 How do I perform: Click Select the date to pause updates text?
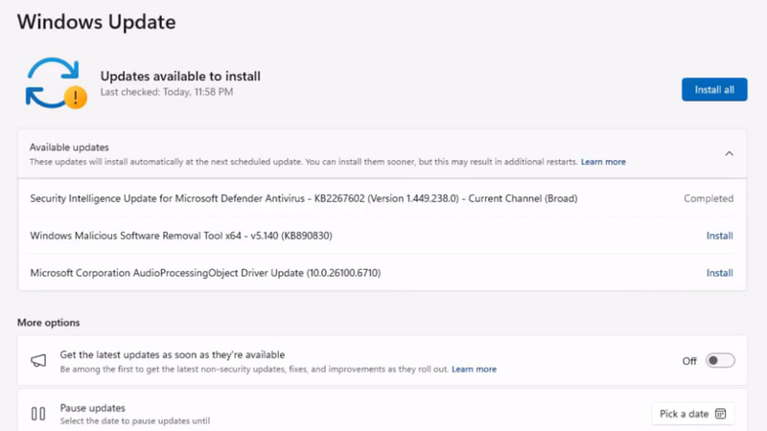tap(135, 420)
